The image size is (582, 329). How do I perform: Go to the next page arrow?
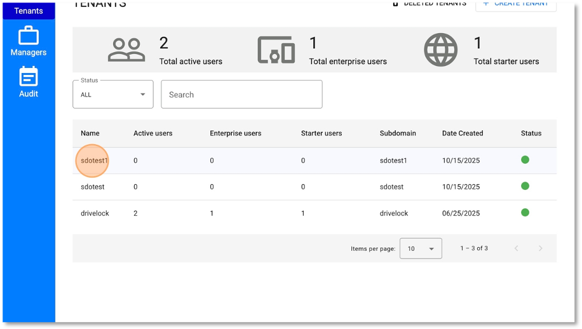(x=541, y=248)
